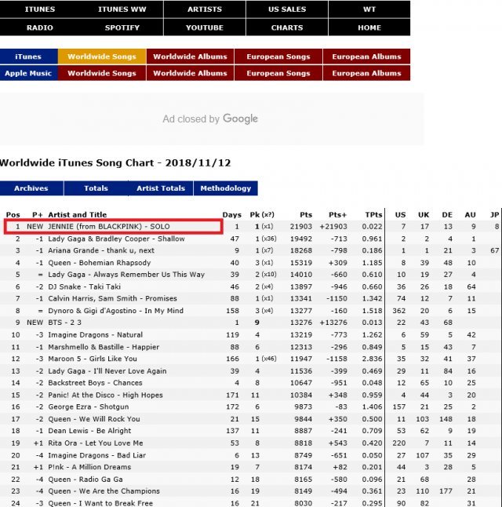Click JENNIE (from BLACKPINK) - SOLO entry
The image size is (502, 507).
click(108, 226)
